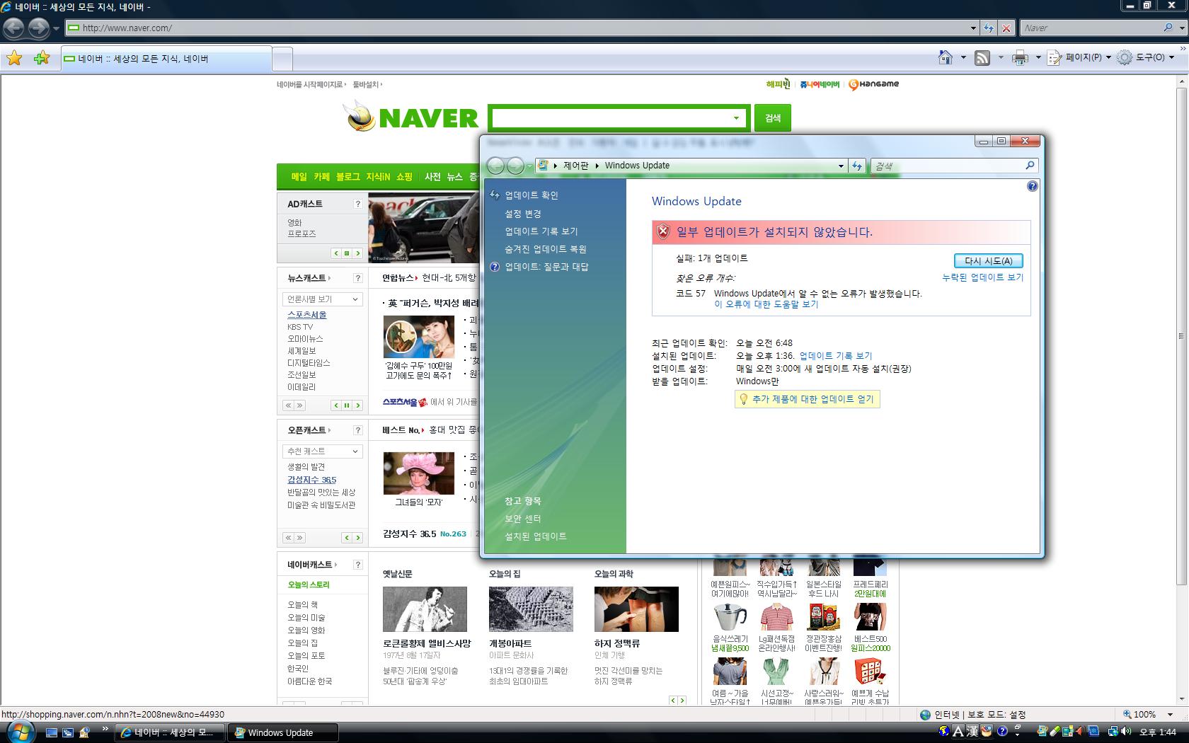Open 이 오류에 대한 도움말 보기 link
This screenshot has height=743, width=1189.
coord(766,304)
